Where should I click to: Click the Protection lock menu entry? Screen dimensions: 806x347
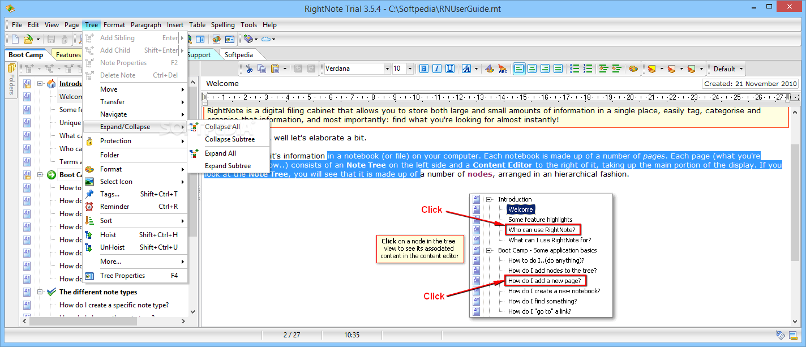point(135,140)
